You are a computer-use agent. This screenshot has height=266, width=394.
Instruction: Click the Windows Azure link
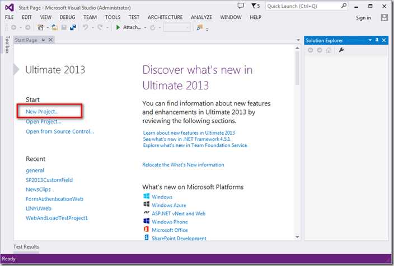[x=169, y=205]
